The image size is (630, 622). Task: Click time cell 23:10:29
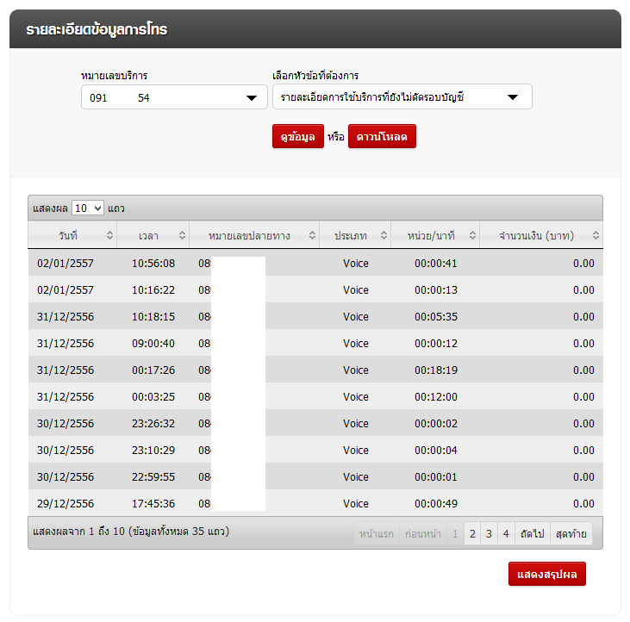[153, 451]
